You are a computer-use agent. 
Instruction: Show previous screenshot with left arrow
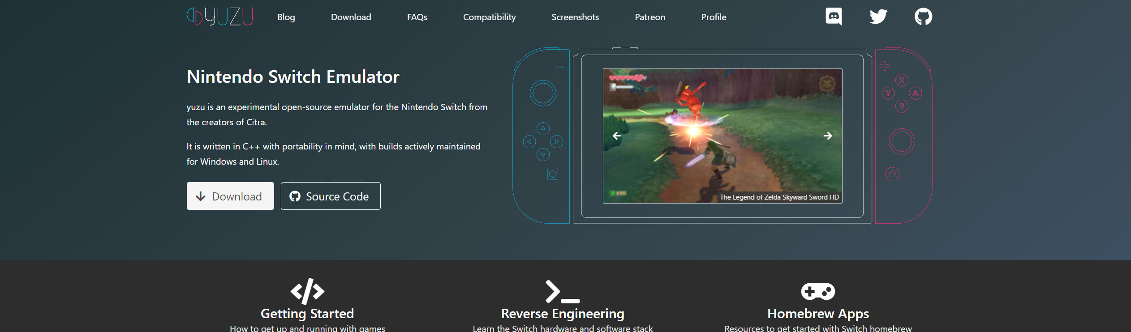(616, 136)
